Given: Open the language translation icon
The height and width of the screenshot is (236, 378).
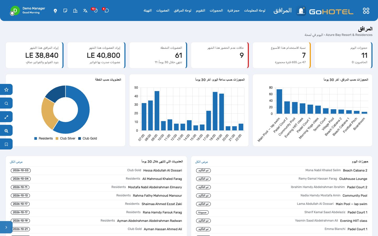Looking at the screenshot, I should tap(85, 10).
